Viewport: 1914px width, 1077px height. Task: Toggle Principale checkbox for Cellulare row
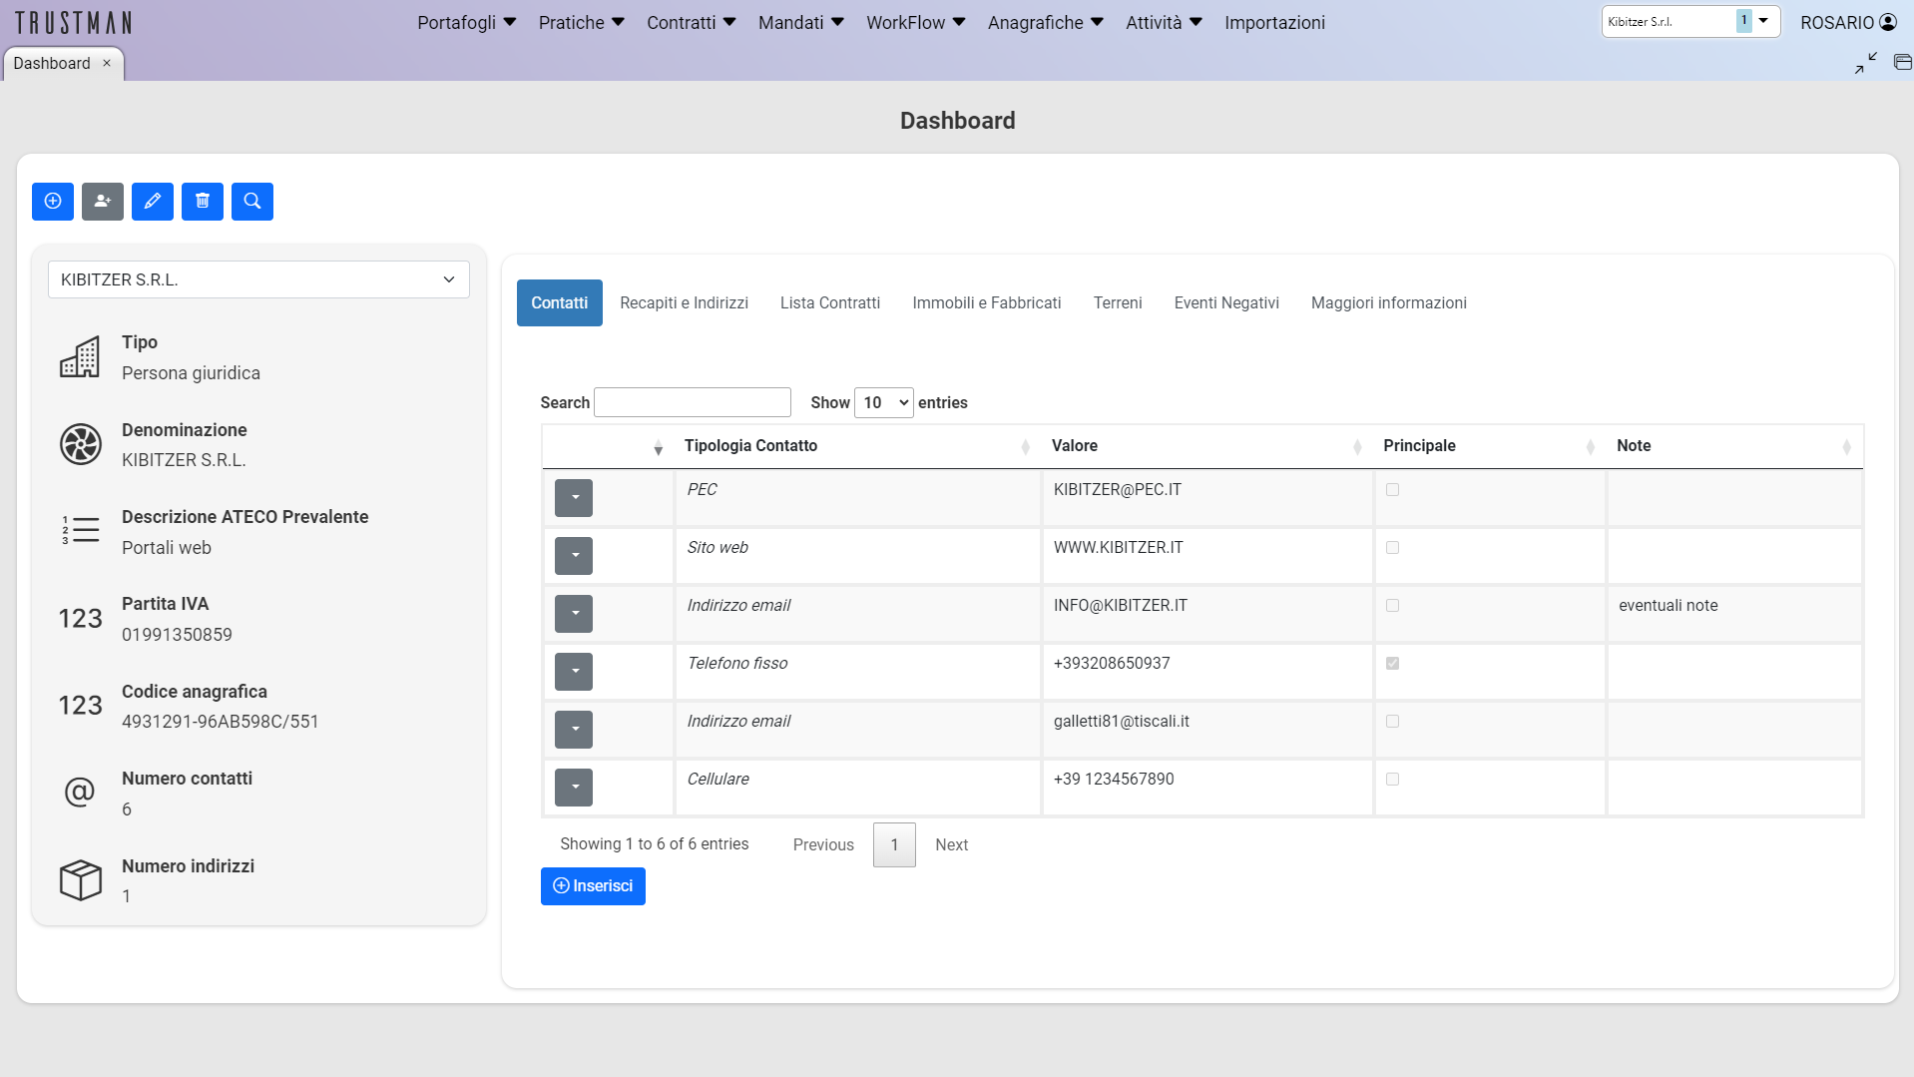tap(1393, 780)
